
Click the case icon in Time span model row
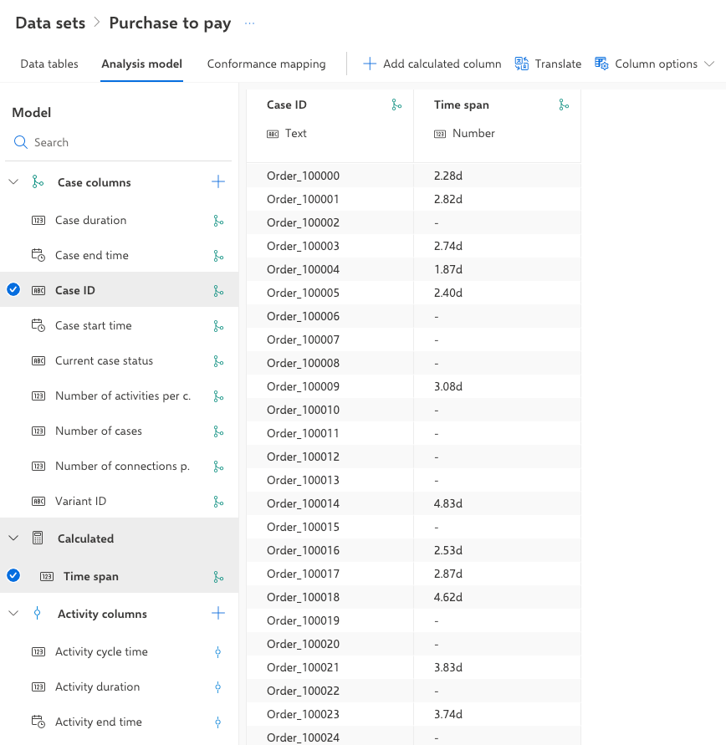(x=218, y=577)
